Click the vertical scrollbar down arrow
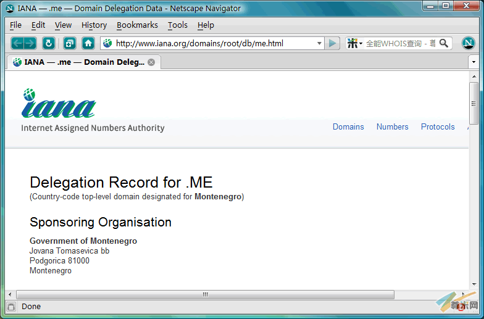 click(x=474, y=284)
